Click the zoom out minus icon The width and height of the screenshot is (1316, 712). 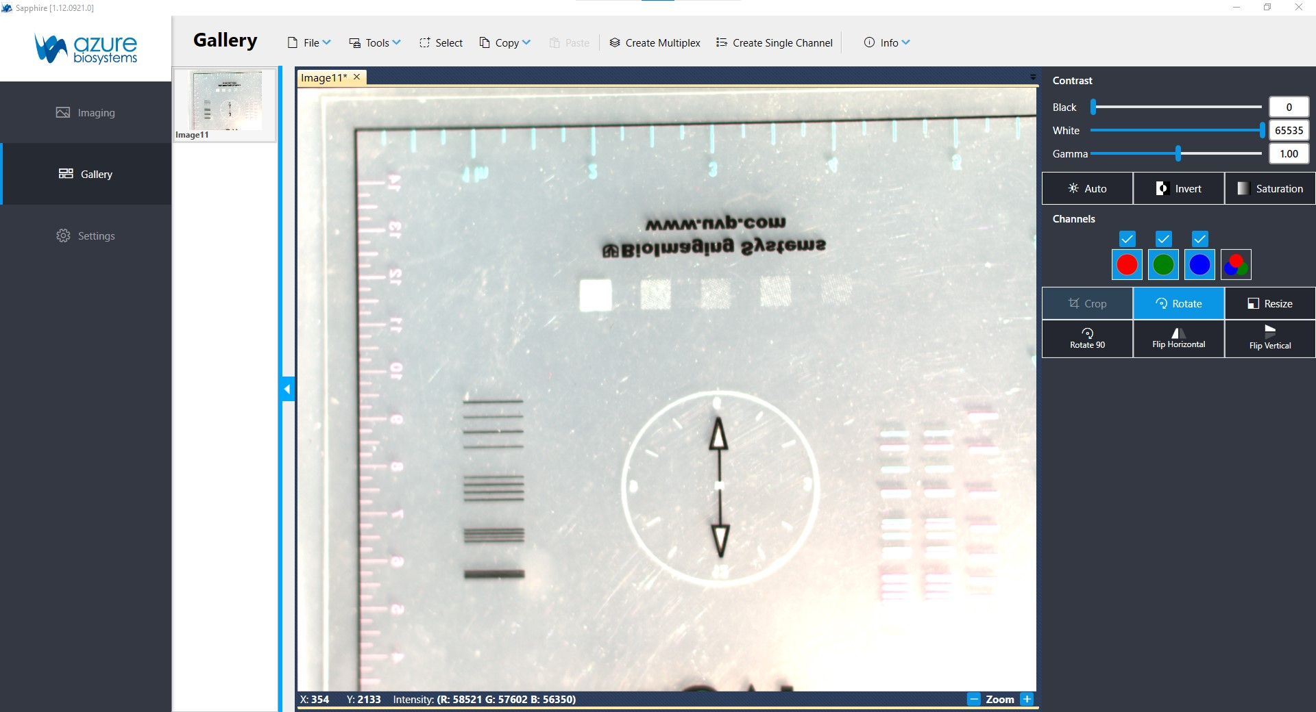pyautogui.click(x=974, y=699)
